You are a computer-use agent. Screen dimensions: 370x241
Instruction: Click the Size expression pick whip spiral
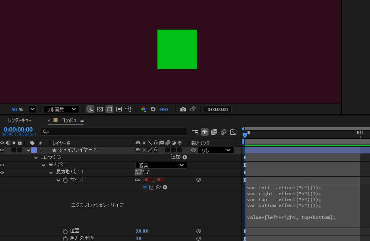[158, 187]
